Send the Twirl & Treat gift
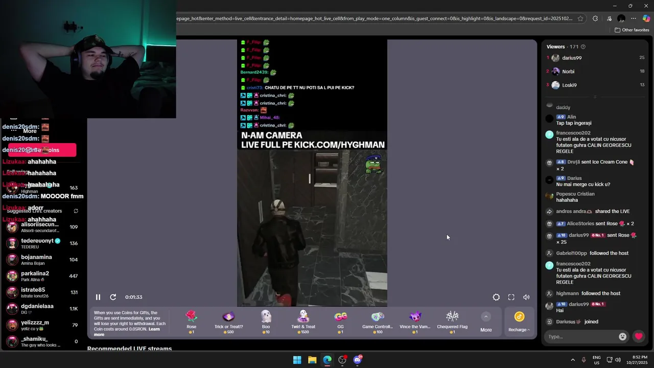This screenshot has width=654, height=368. point(303,322)
